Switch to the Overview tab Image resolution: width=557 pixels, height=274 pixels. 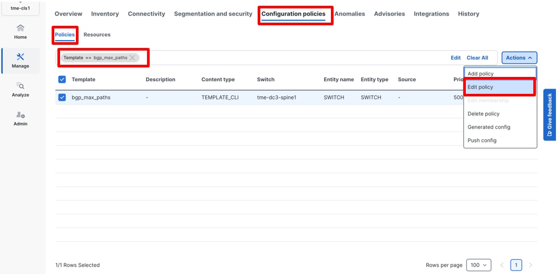coord(68,14)
